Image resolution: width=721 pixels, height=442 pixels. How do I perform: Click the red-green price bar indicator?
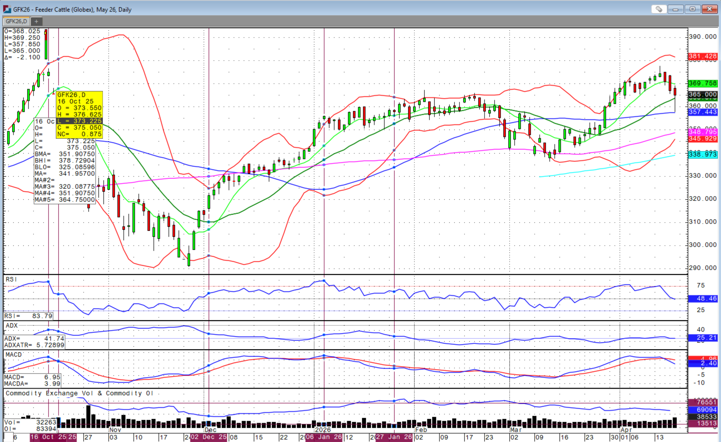click(x=46, y=44)
